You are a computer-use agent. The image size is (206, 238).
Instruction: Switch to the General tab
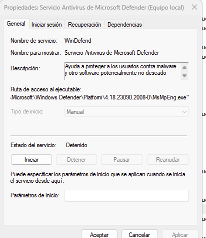tap(16, 24)
